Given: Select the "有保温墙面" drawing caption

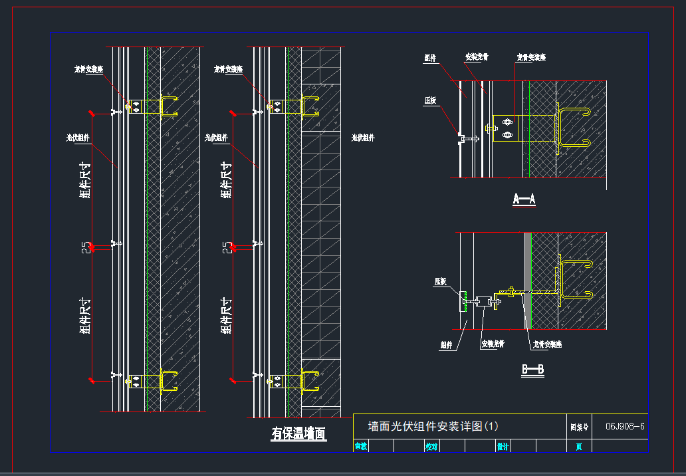Looking at the screenshot, I should [298, 434].
